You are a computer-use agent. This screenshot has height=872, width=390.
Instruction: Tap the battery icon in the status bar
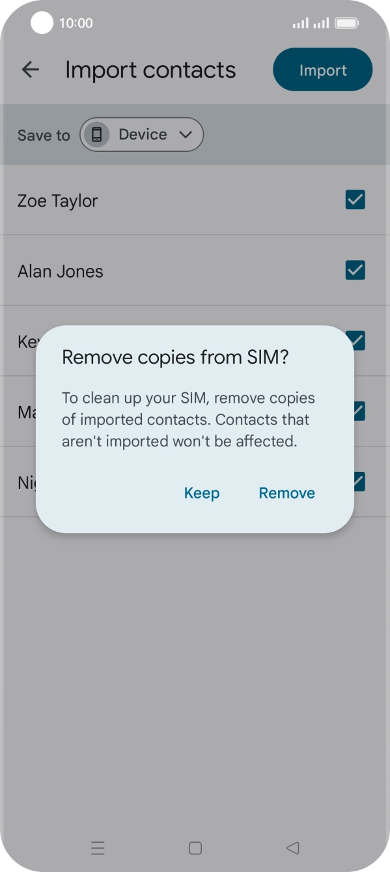(x=346, y=22)
